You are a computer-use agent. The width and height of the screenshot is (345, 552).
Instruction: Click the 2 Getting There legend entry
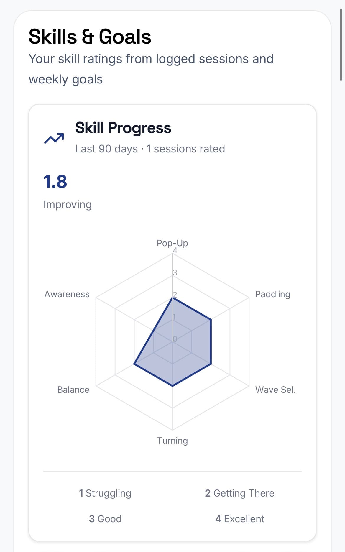click(239, 493)
